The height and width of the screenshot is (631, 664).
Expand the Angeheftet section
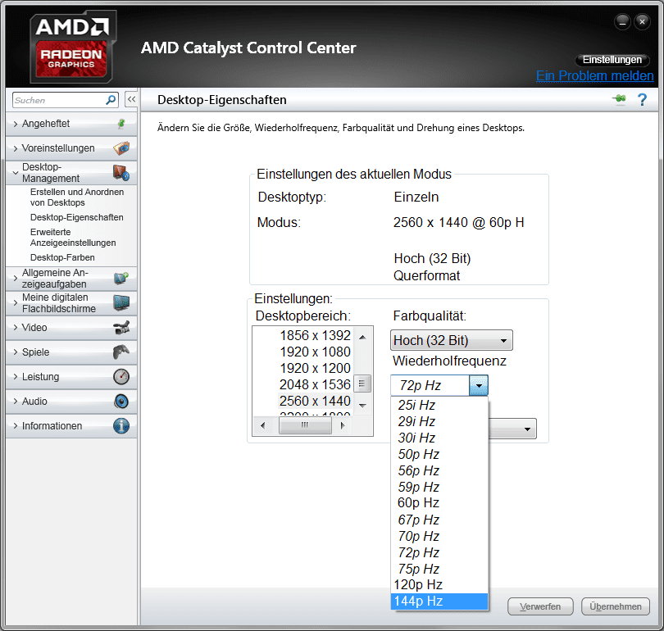point(16,124)
